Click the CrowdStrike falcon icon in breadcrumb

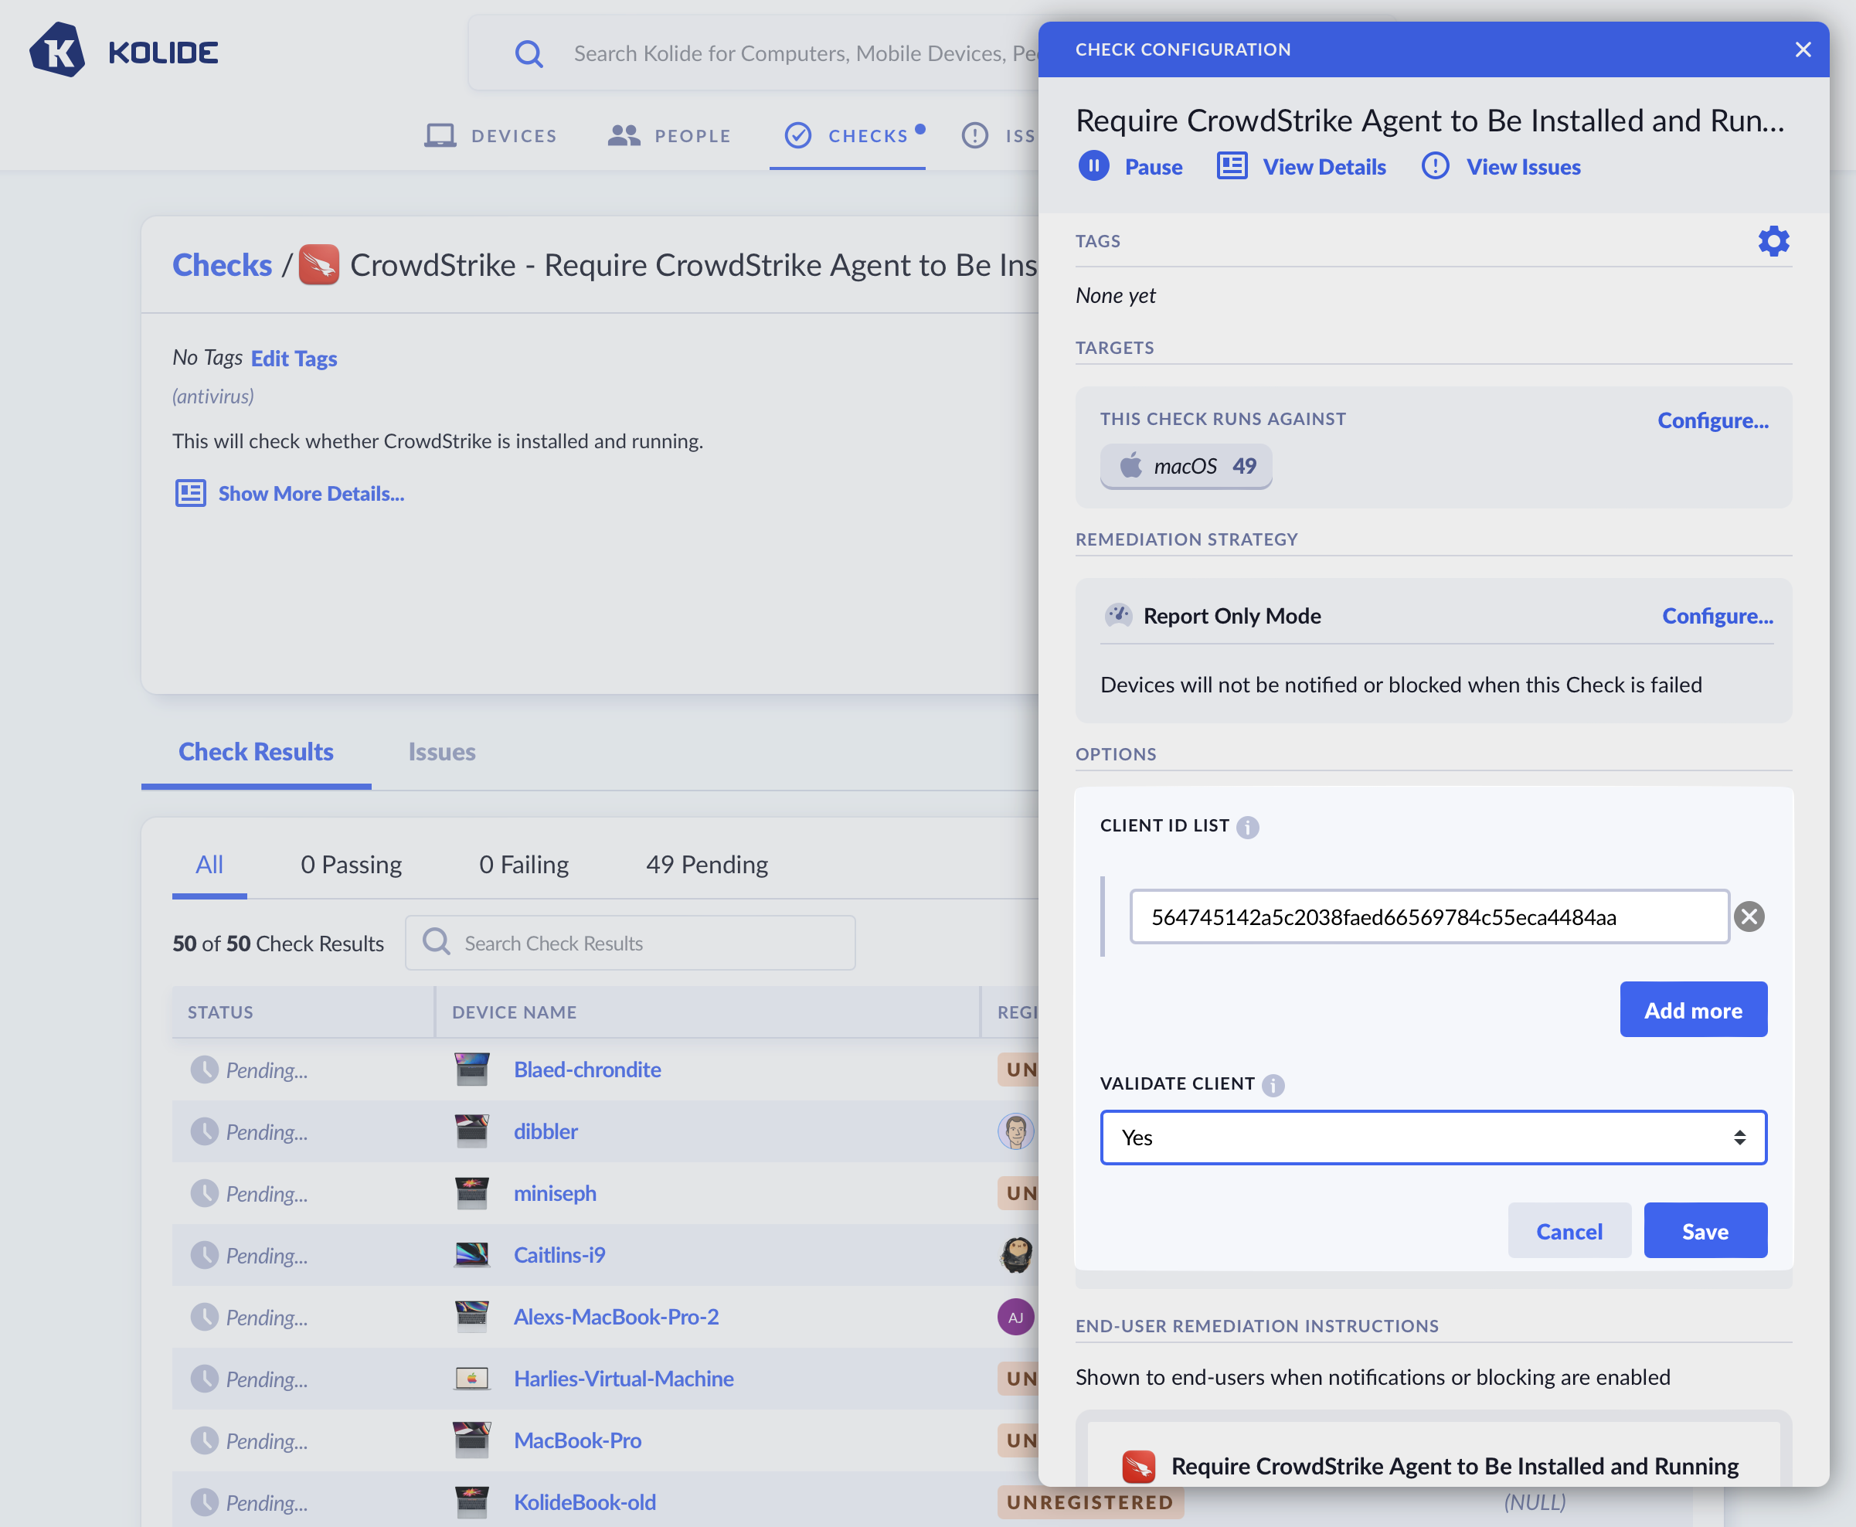pos(318,265)
